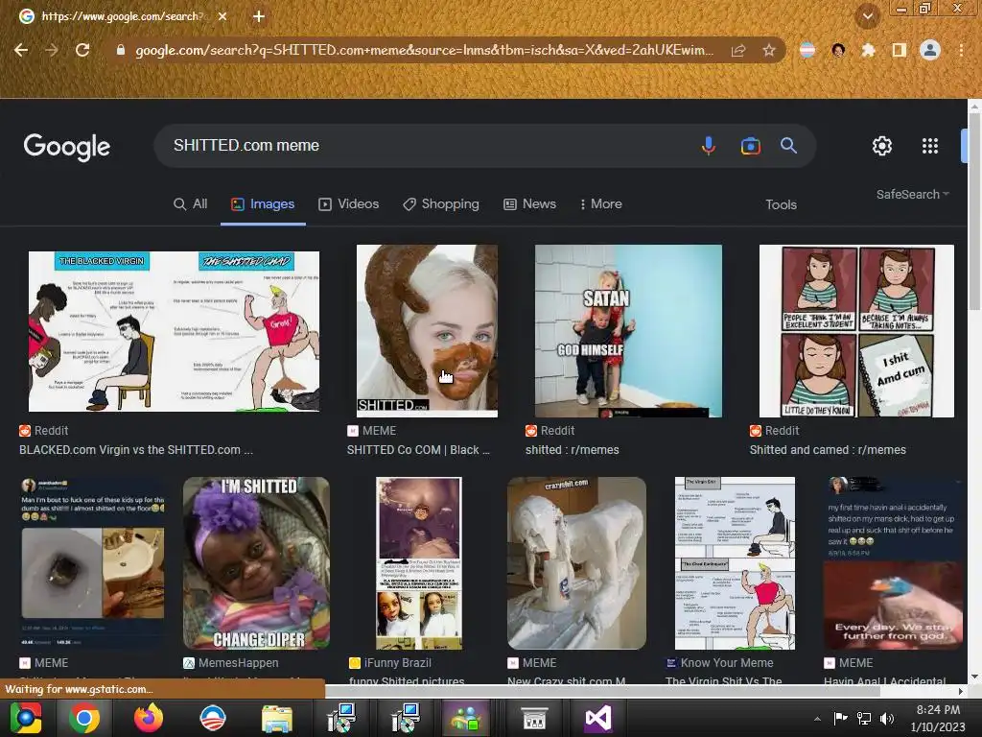Click the 'SHITTED Co COM | Black' title
The width and height of the screenshot is (982, 737).
pos(418,450)
